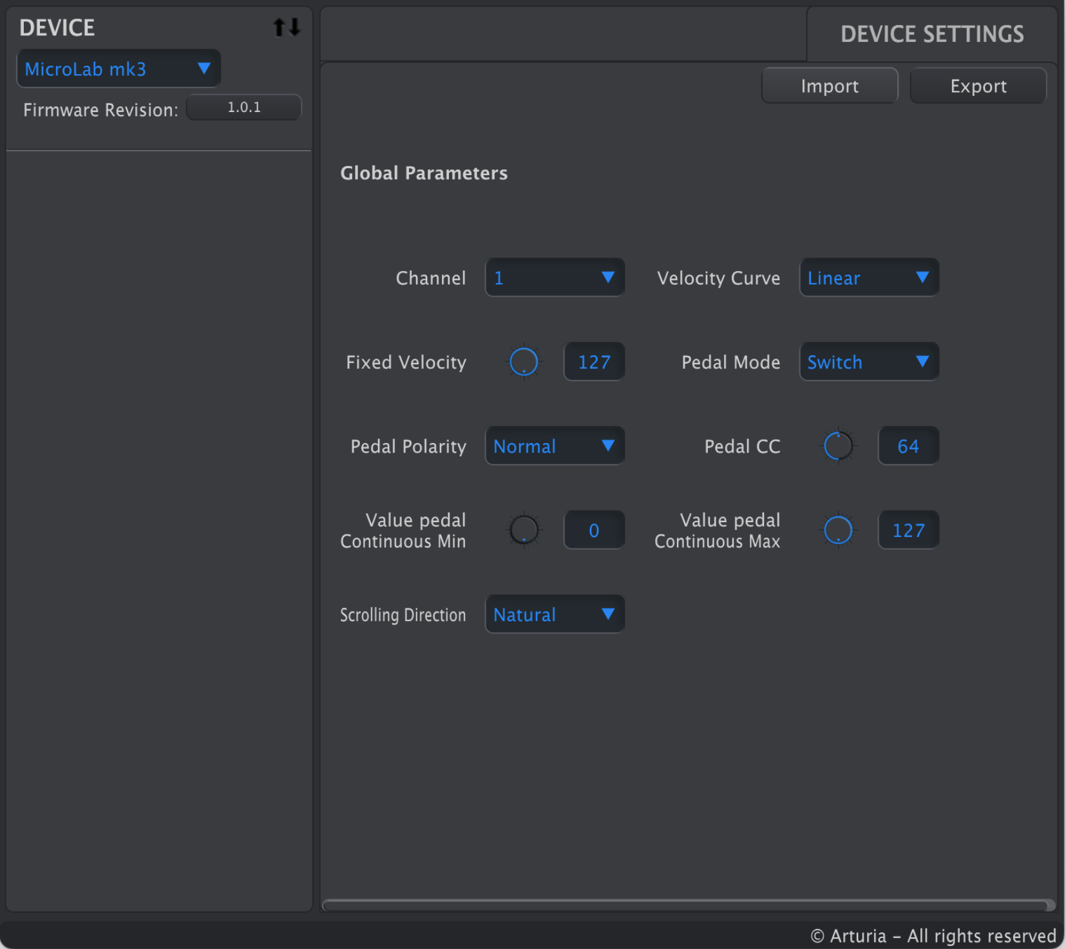Click the Value pedal Continuous Min knob
This screenshot has width=1066, height=949.
(524, 531)
